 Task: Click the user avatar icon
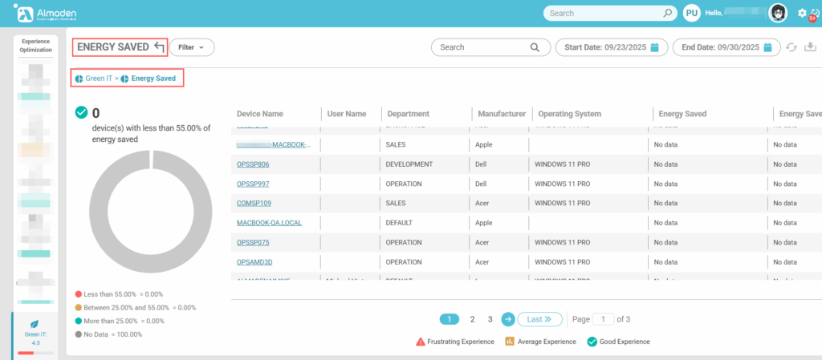(777, 13)
